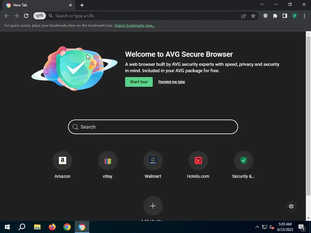Click Import bookmarks now link
311x233 pixels.
point(135,25)
